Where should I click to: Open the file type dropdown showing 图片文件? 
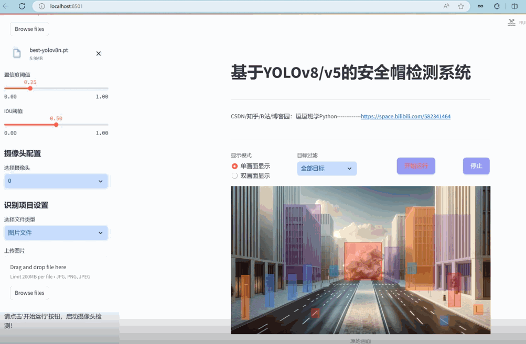tap(56, 233)
